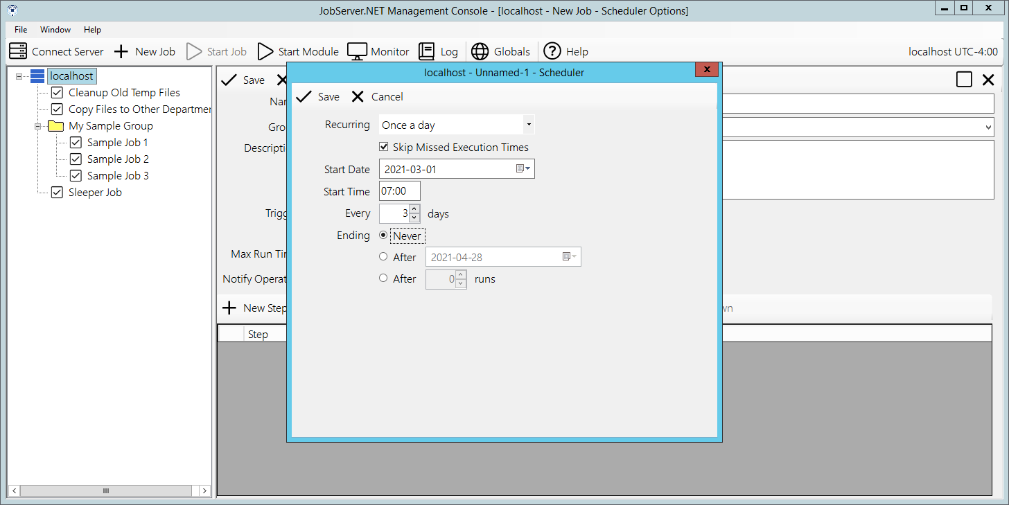Screen dimensions: 1009x505
Task: Click the Start Module play icon
Action: [x=265, y=51]
